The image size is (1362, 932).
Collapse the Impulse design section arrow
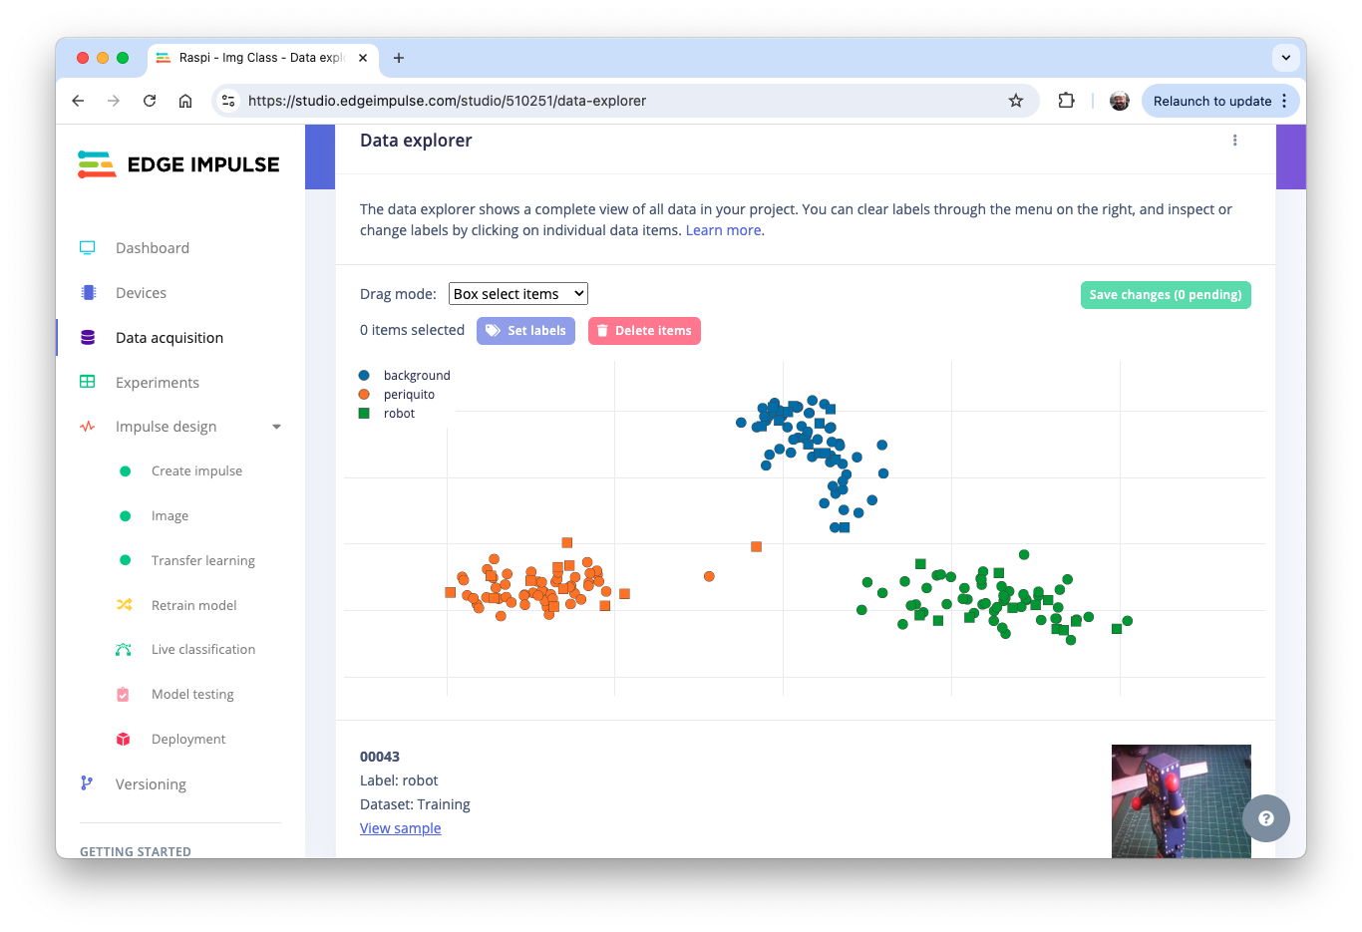[x=276, y=427]
